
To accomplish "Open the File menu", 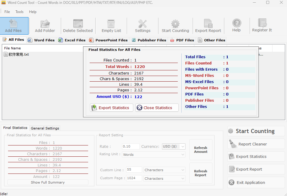I will 7,12.
